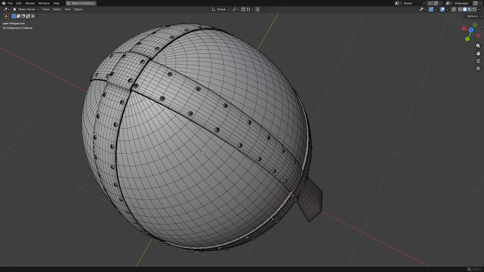Image resolution: width=484 pixels, height=272 pixels.
Task: Click the green Y axis gizmo
Action: [x=467, y=39]
